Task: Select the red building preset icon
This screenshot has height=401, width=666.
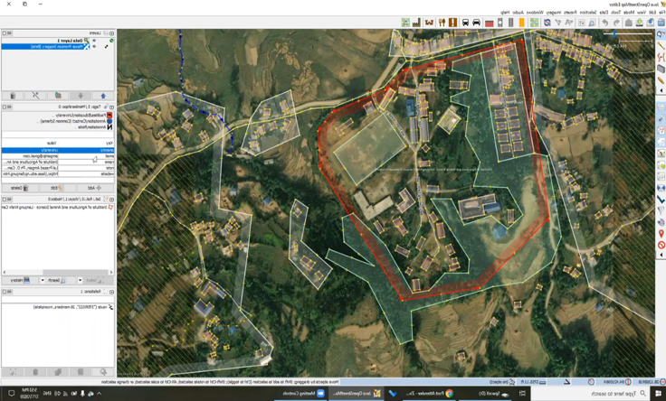Action: tap(489, 23)
